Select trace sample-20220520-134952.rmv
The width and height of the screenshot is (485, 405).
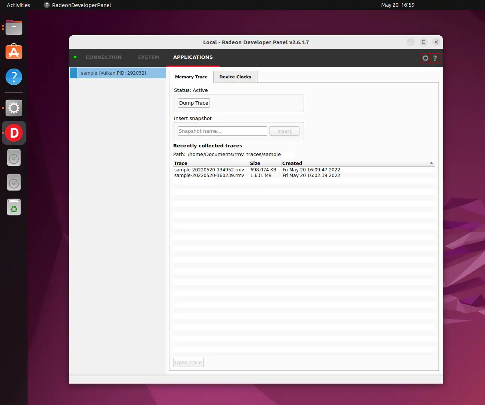[209, 170]
